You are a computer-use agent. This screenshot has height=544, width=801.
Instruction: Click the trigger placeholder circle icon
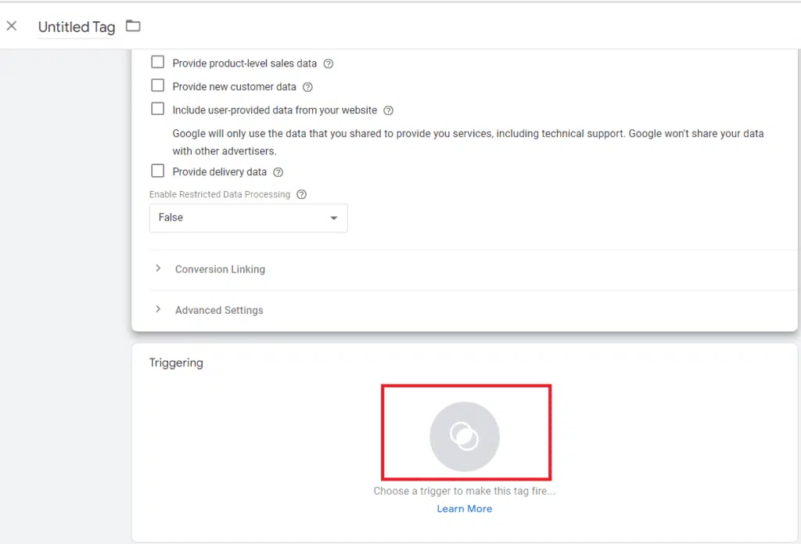coord(465,436)
